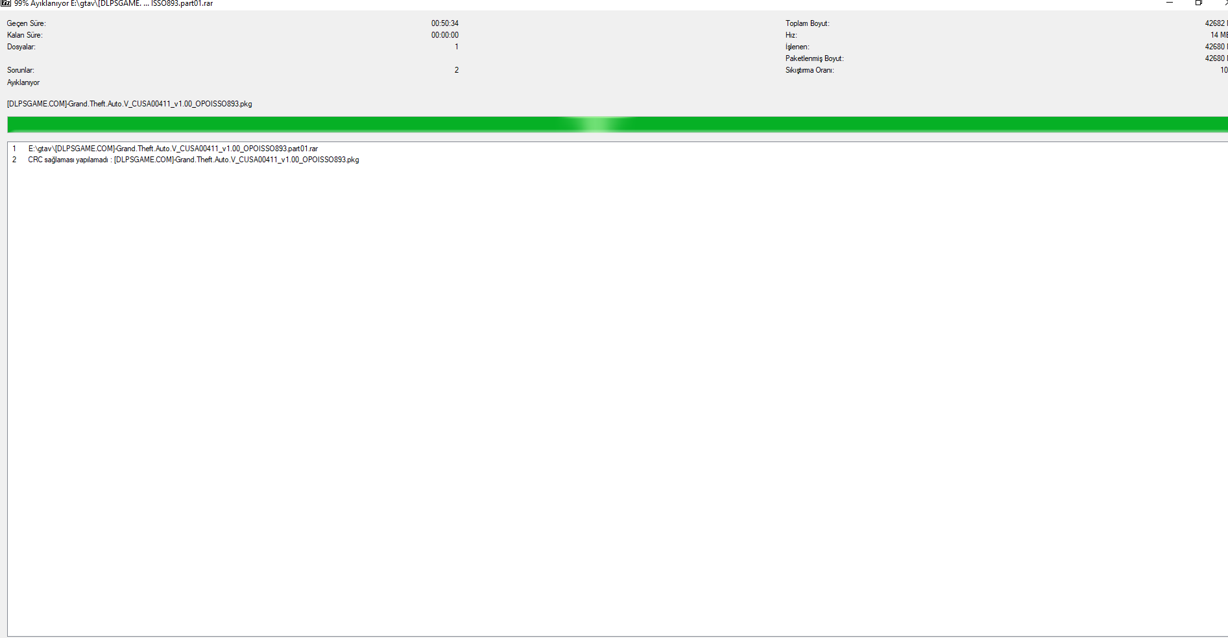Click the Paketlenmiş Boyut label
The height and width of the screenshot is (638, 1228).
click(814, 58)
